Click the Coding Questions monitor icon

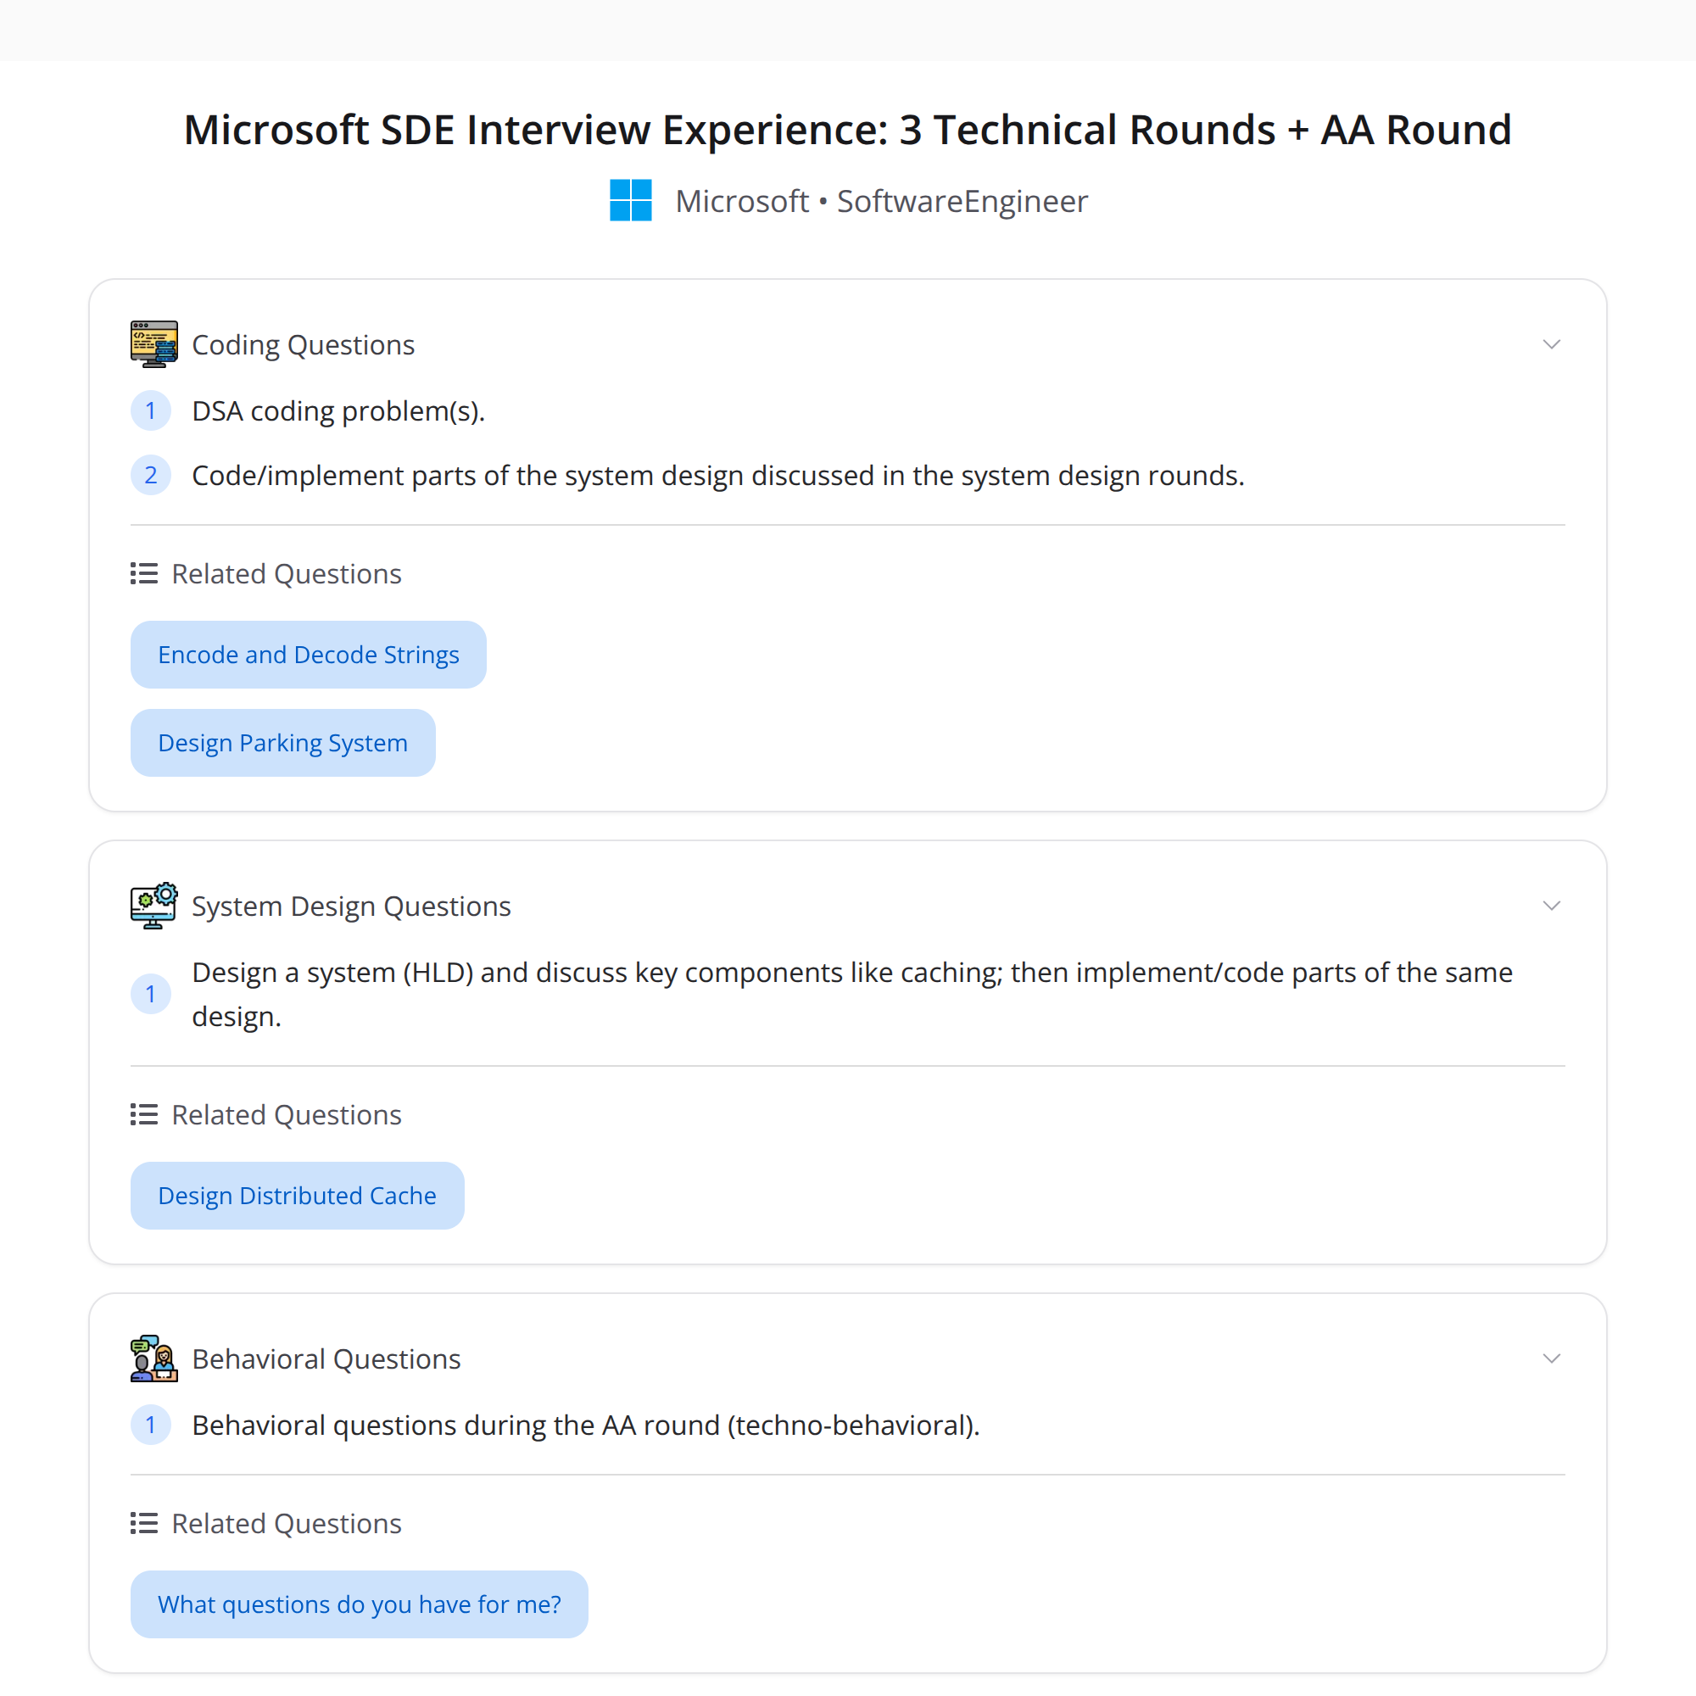(153, 344)
